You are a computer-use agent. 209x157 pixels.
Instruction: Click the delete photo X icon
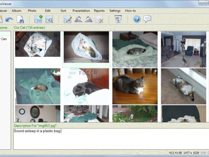pyautogui.click(x=99, y=19)
